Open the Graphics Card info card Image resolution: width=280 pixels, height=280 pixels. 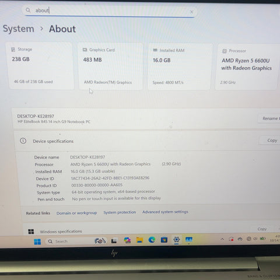click(111, 66)
